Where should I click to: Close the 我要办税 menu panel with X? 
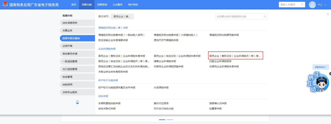[328, 14]
